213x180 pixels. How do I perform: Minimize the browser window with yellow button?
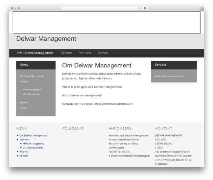click(15, 9)
